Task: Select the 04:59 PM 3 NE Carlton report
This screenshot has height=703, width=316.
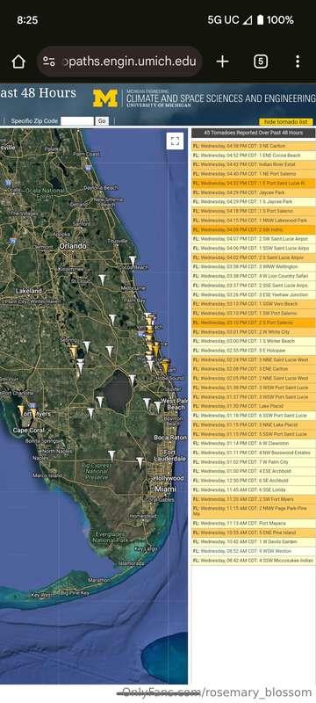Action: tap(254, 146)
